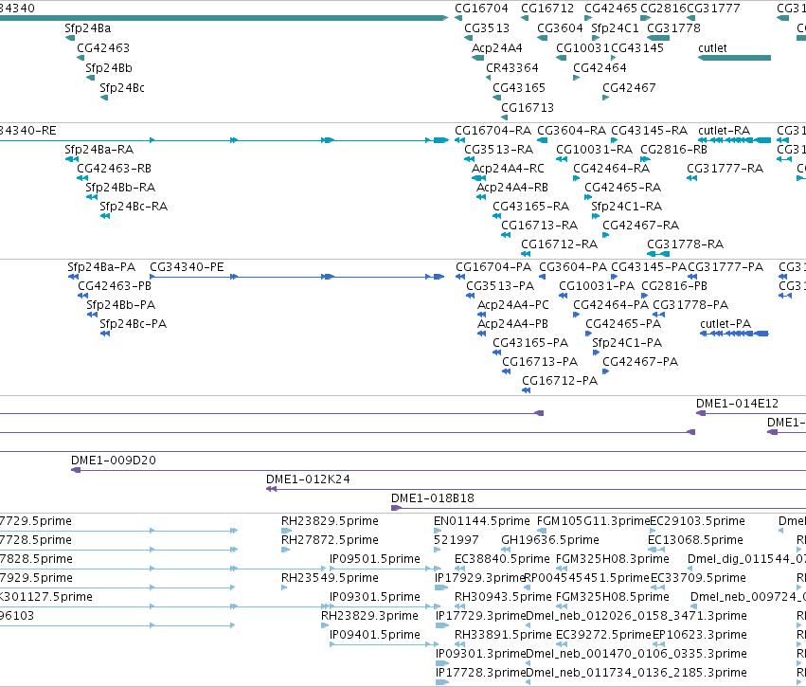Click transcript 'CG2816-RB'
This screenshot has height=687, width=806.
click(673, 150)
